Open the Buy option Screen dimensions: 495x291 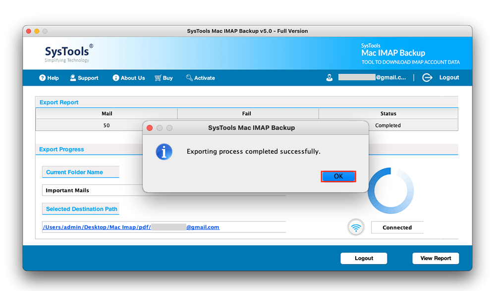pyautogui.click(x=164, y=78)
